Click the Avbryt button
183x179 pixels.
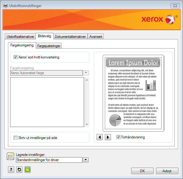tap(167, 171)
